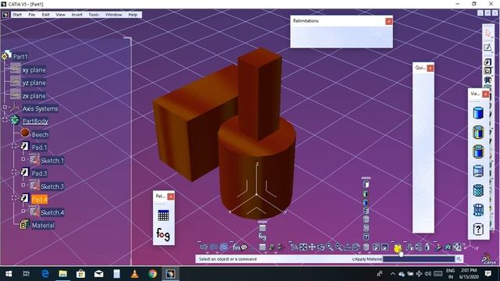Screen dimensions: 500x281
Task: Select highlighted Pad.4 in tree
Action: tap(40, 200)
